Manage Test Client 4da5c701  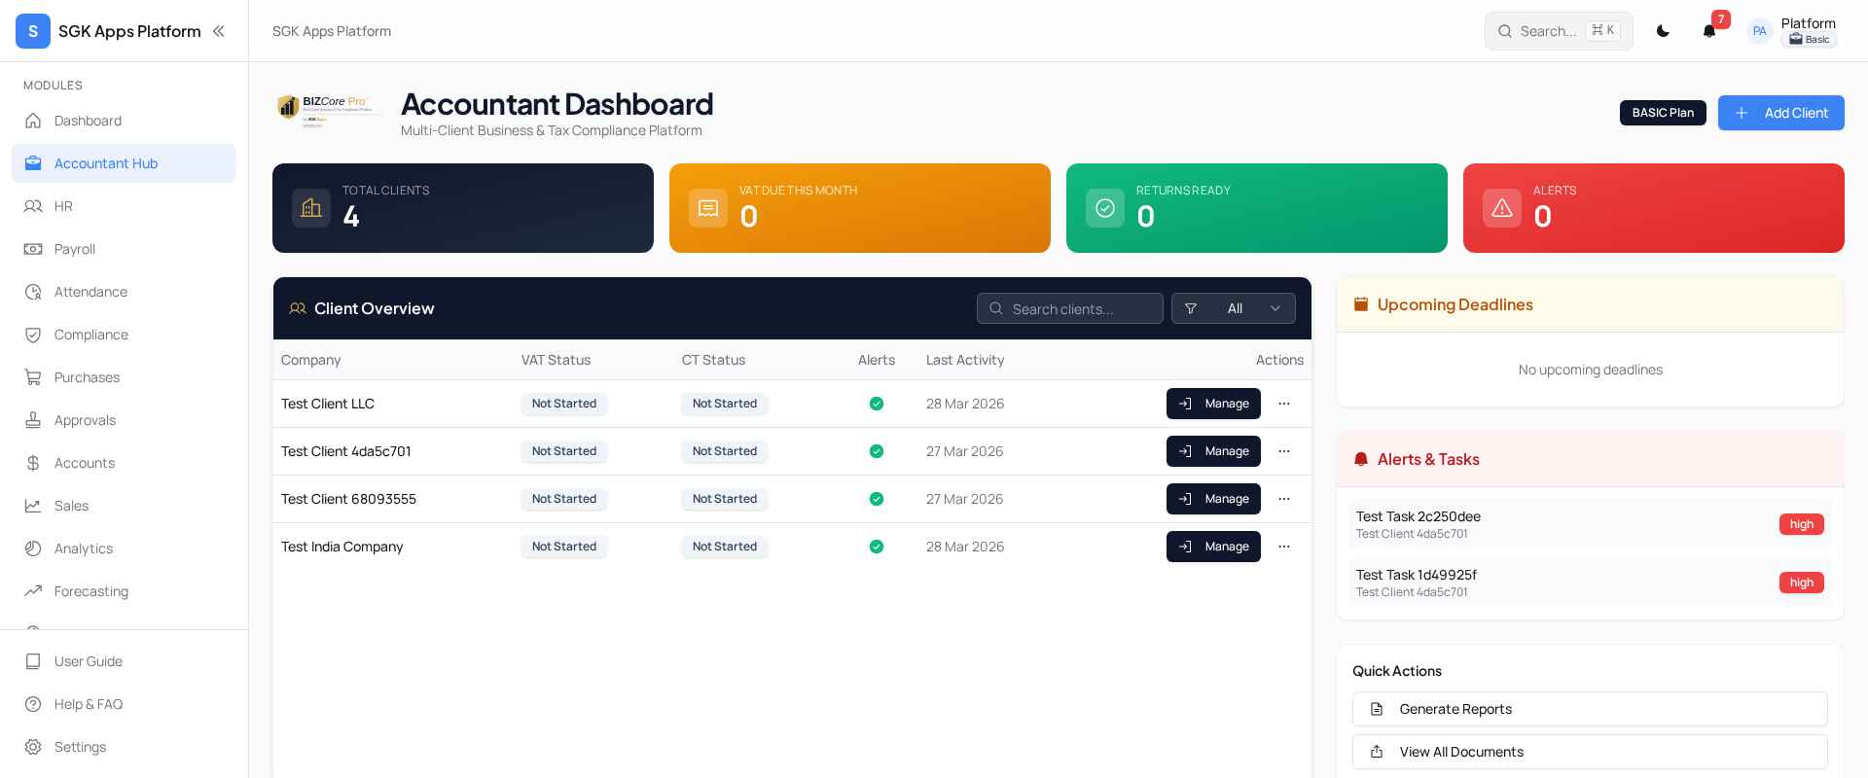point(1213,451)
